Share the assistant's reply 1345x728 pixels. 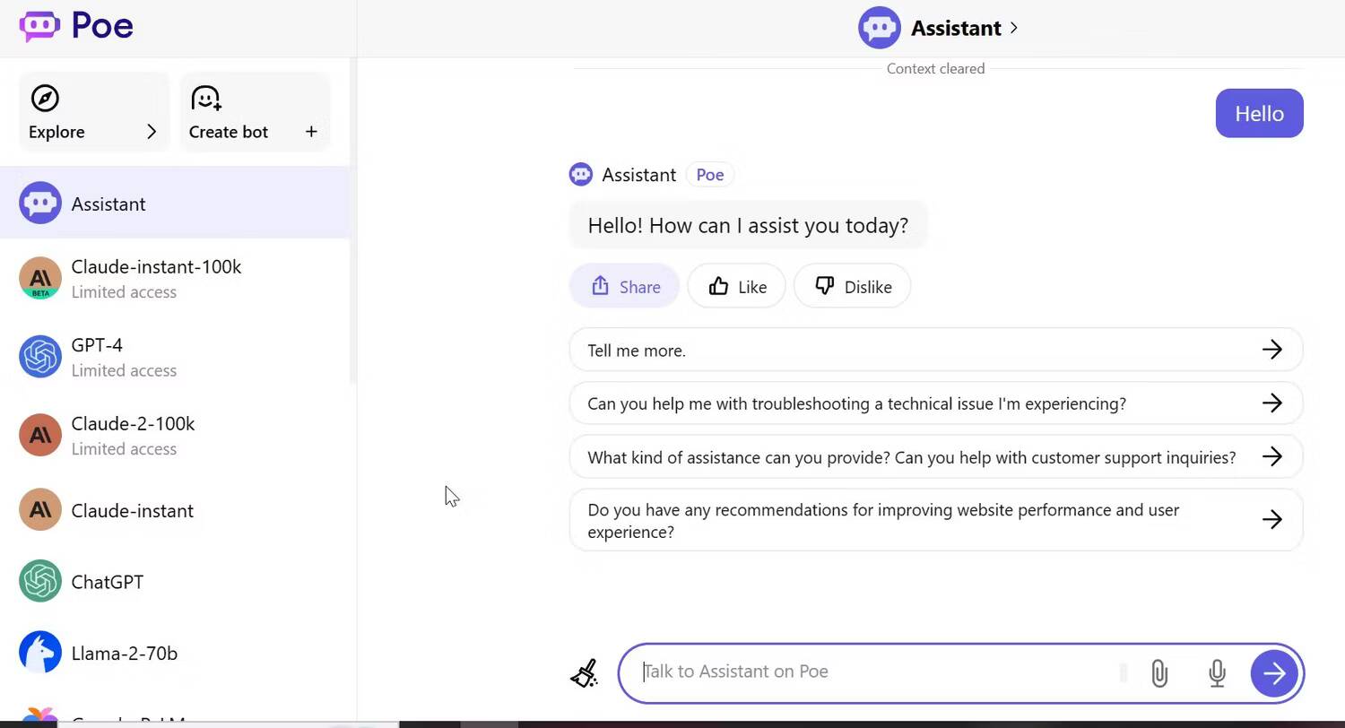[624, 287]
